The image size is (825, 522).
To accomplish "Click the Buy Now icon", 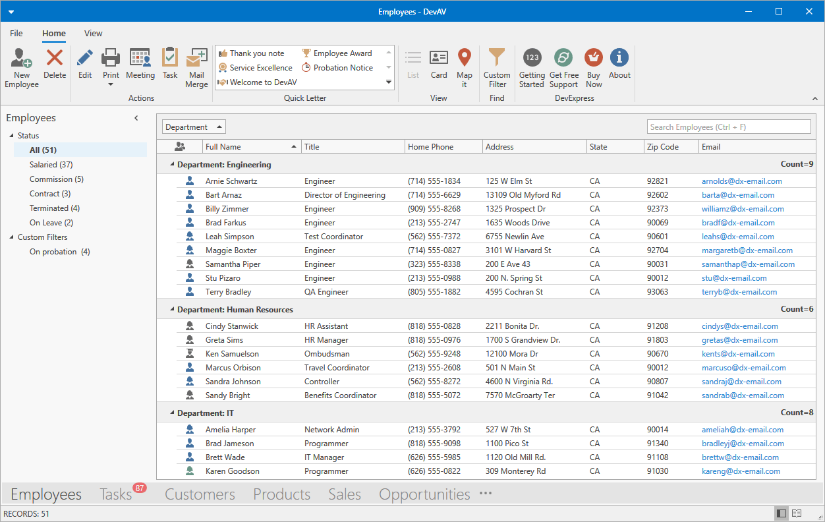I will (x=594, y=68).
